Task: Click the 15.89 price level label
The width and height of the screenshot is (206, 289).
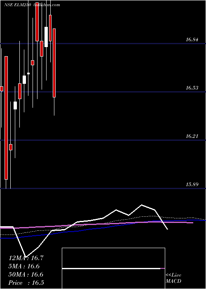Action: coord(192,184)
